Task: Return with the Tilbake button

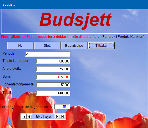Action: 101,46
